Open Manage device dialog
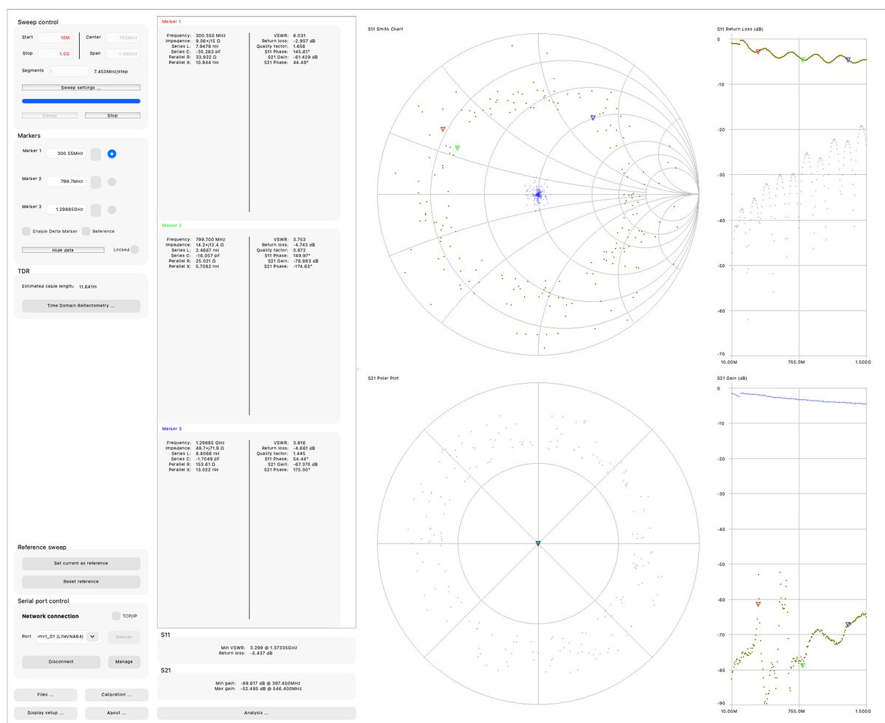The width and height of the screenshot is (885, 723). pyautogui.click(x=124, y=662)
